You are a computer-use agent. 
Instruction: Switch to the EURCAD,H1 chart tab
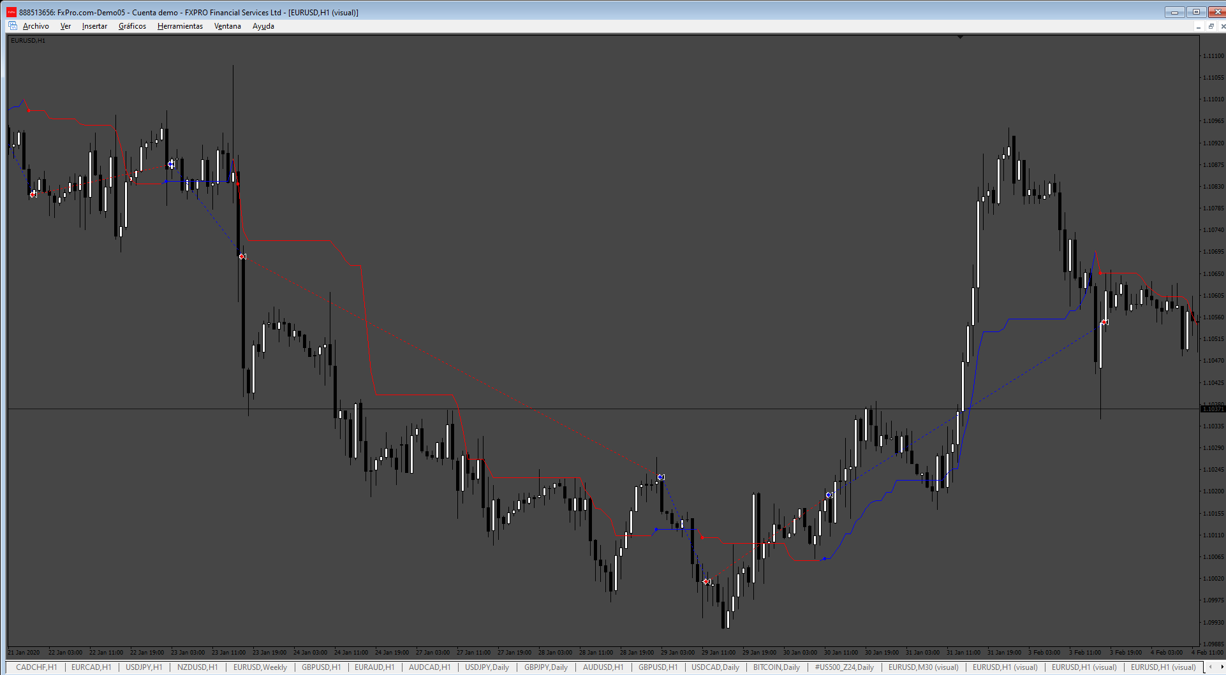coord(91,667)
